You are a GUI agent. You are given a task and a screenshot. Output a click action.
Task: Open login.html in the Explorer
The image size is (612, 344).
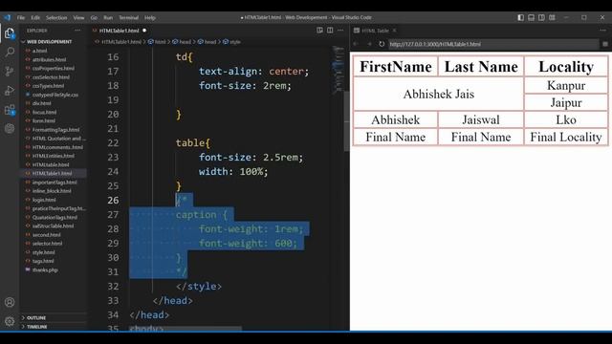click(x=44, y=200)
